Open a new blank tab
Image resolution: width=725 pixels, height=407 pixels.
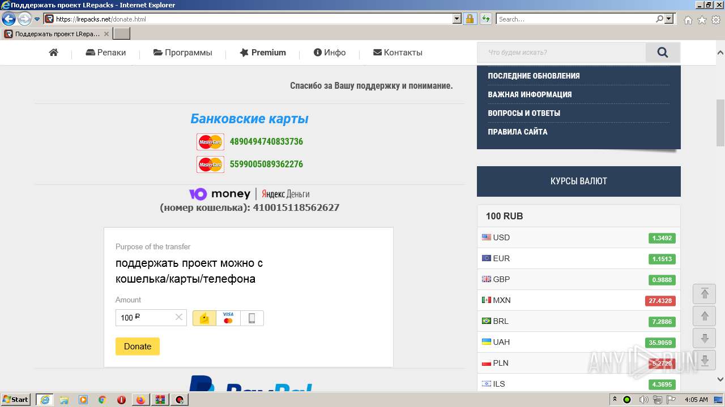pyautogui.click(x=122, y=34)
